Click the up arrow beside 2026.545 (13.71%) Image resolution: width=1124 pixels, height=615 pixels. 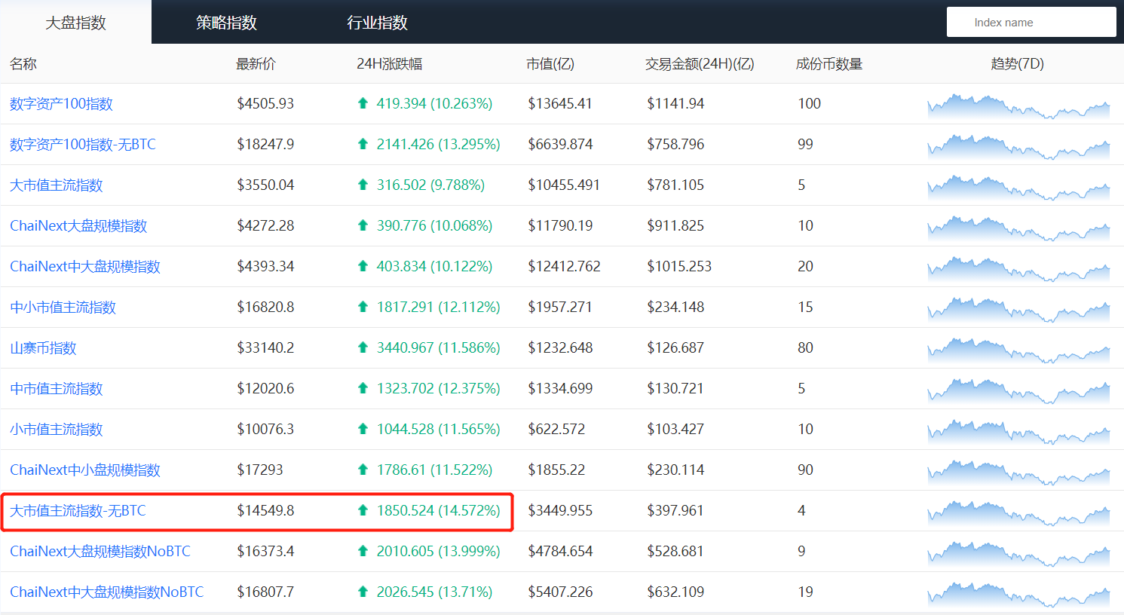[x=363, y=592]
